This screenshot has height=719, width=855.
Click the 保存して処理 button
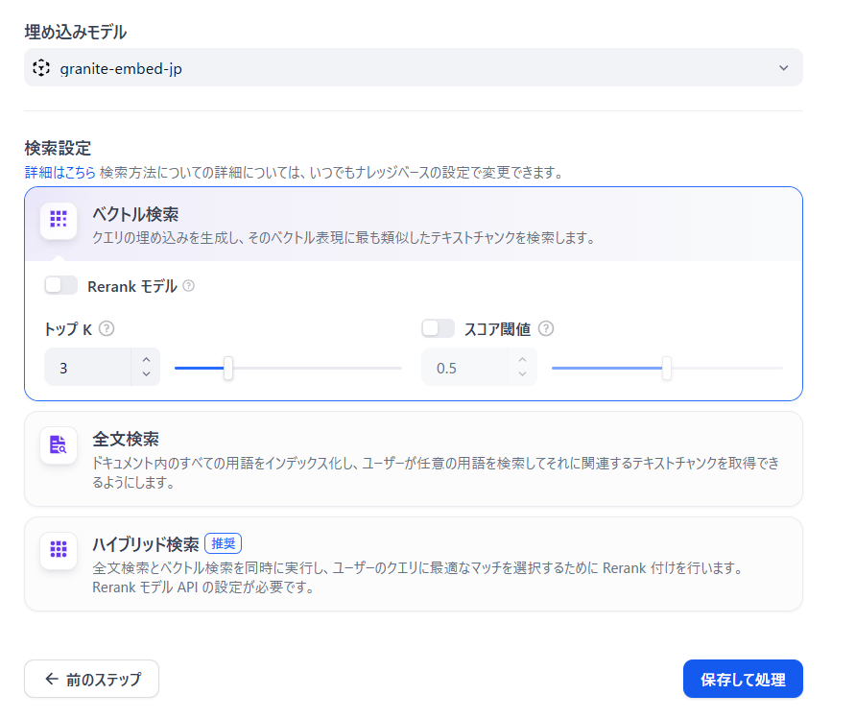point(743,679)
